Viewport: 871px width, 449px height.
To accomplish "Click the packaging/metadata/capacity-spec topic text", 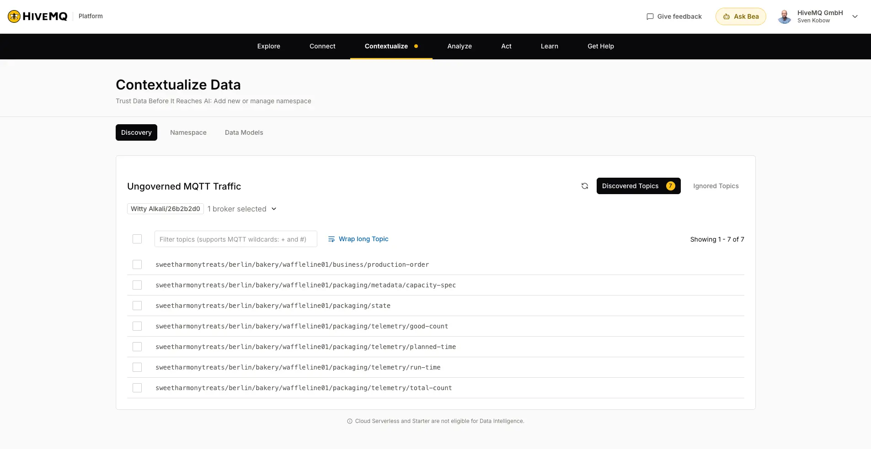I will point(306,285).
